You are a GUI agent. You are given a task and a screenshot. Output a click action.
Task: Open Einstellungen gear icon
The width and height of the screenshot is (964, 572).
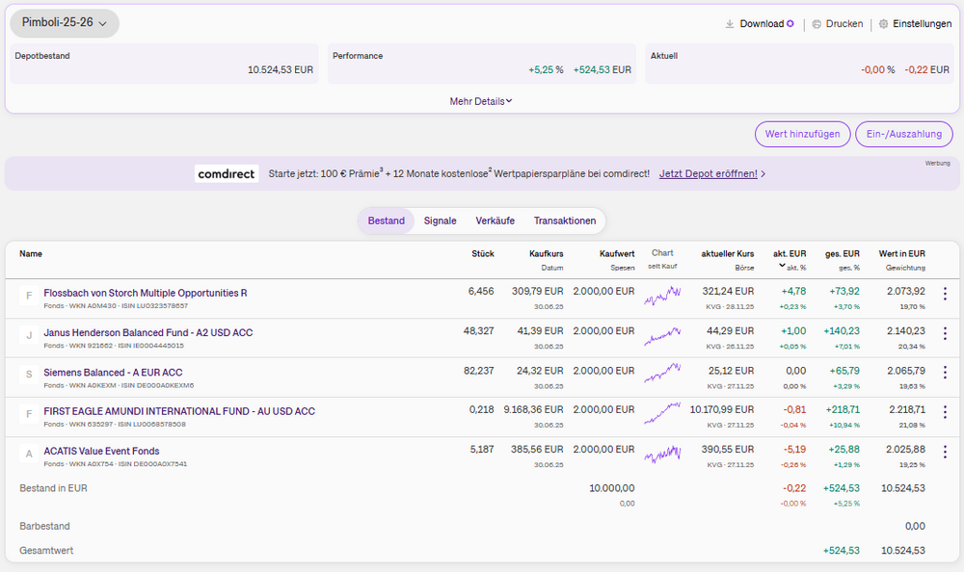tap(883, 24)
